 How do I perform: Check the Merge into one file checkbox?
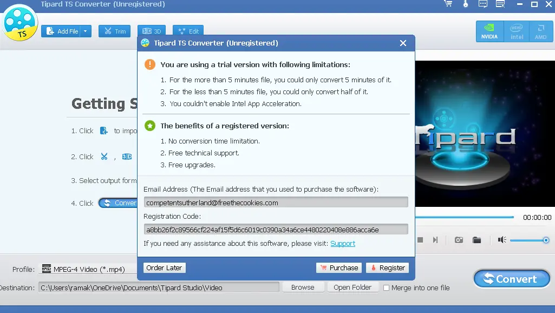tap(386, 288)
